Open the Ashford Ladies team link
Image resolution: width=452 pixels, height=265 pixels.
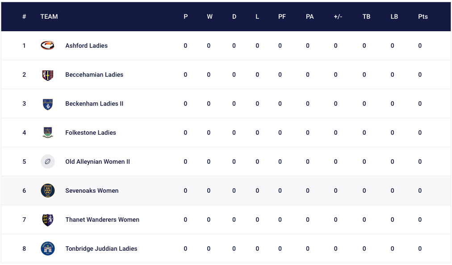pyautogui.click(x=87, y=46)
